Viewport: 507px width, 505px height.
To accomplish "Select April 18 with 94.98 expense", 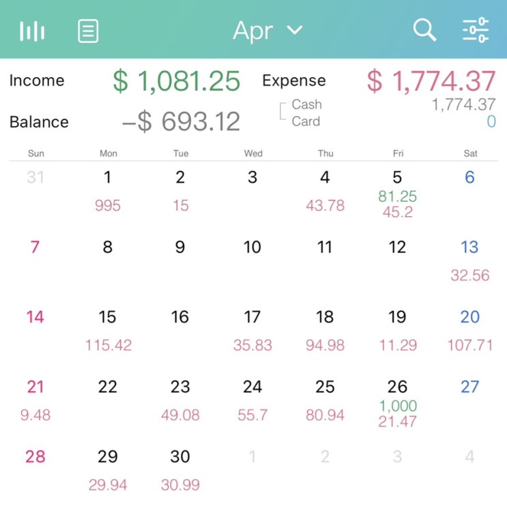I will click(x=325, y=330).
